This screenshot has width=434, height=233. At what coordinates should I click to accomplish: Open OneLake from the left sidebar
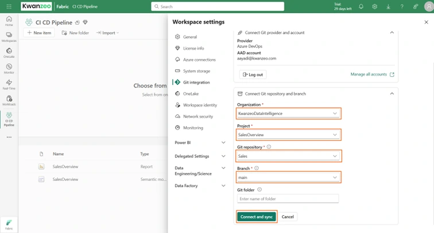(9, 53)
